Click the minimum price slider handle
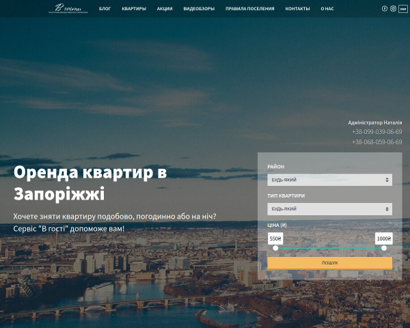The width and height of the screenshot is (410, 328). coord(275,248)
